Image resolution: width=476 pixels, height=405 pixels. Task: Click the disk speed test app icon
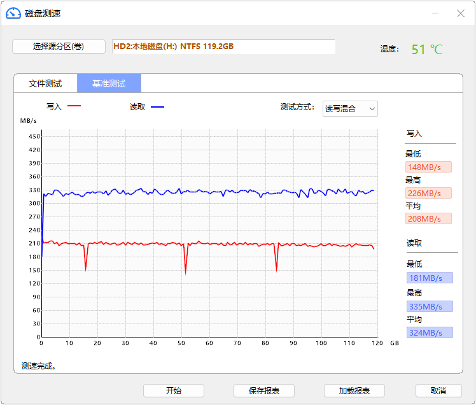pyautogui.click(x=13, y=13)
